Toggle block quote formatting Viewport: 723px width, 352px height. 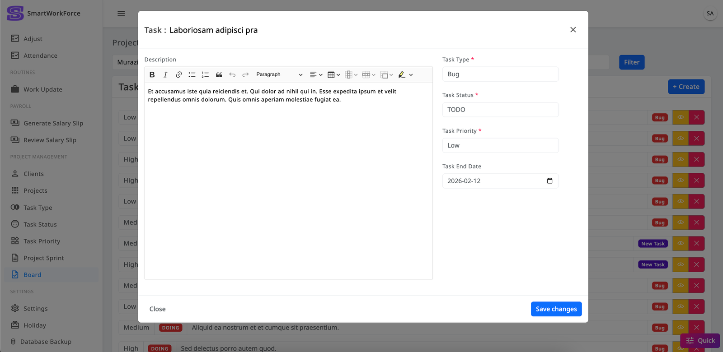pos(219,75)
